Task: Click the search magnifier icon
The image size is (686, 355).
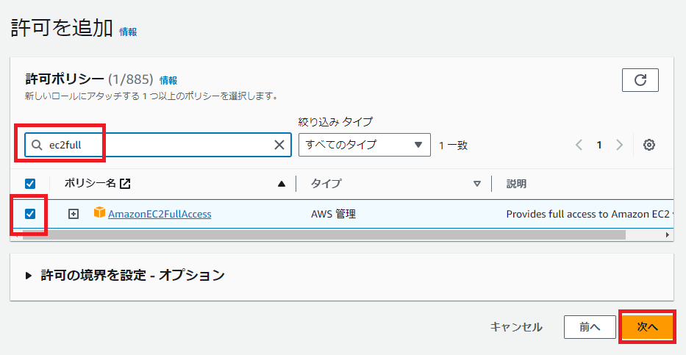Action: 37,145
